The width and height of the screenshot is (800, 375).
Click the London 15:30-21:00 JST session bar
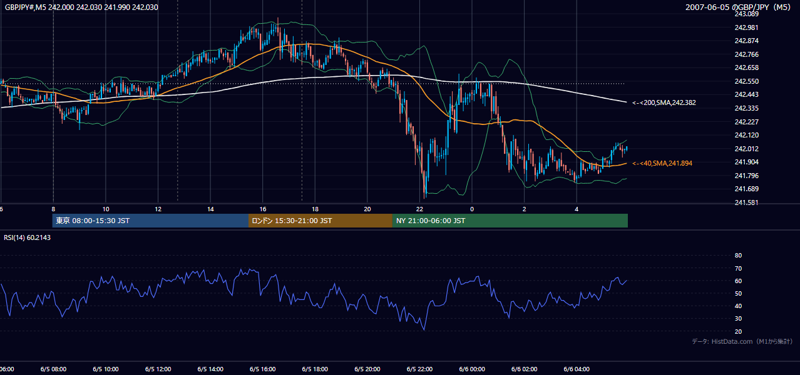pyautogui.click(x=321, y=221)
